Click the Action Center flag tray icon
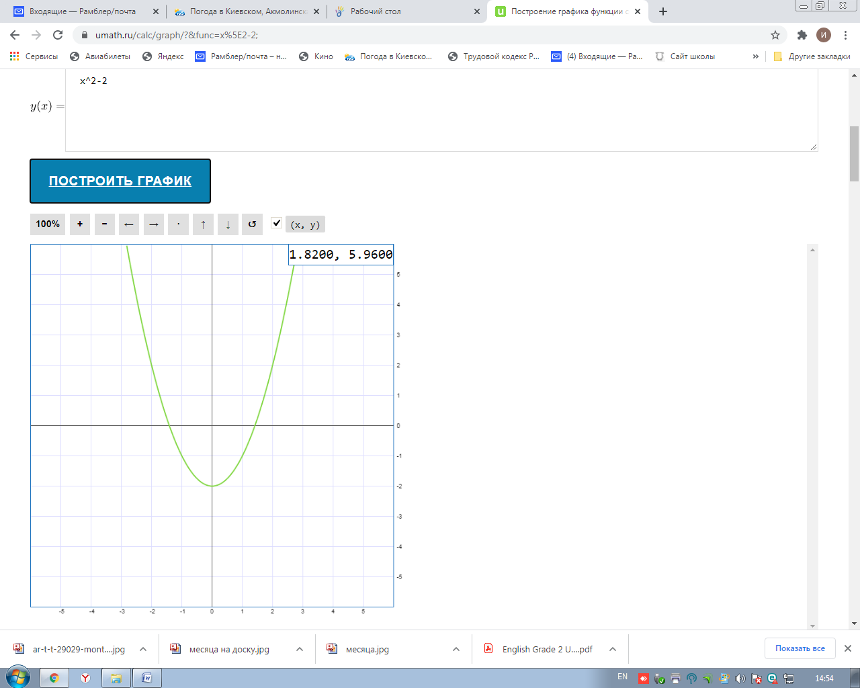This screenshot has height=688, width=860. click(x=756, y=679)
